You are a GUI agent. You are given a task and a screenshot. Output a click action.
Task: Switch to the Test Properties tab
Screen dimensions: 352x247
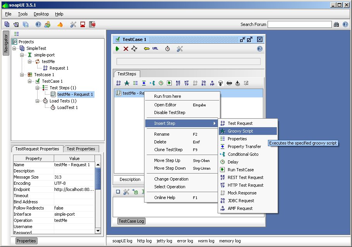pyautogui.click(x=81, y=149)
